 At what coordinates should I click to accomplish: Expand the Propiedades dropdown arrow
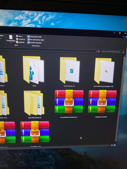tap(11, 43)
